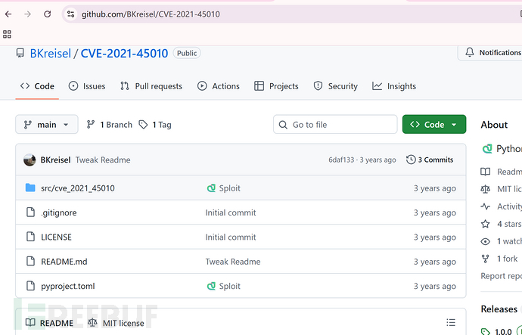522x335 pixels.
Task: Go to the Actions tab
Action: click(x=219, y=86)
